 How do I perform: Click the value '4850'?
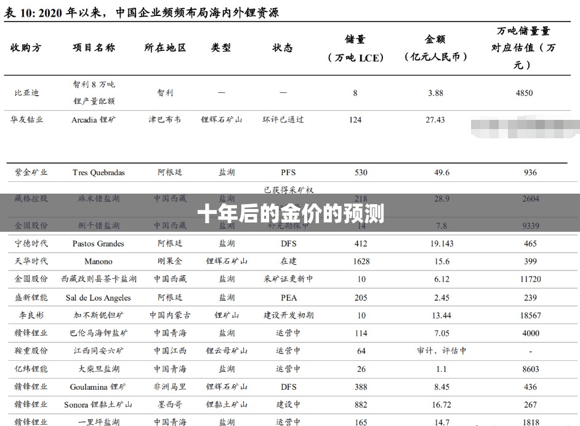pyautogui.click(x=524, y=93)
